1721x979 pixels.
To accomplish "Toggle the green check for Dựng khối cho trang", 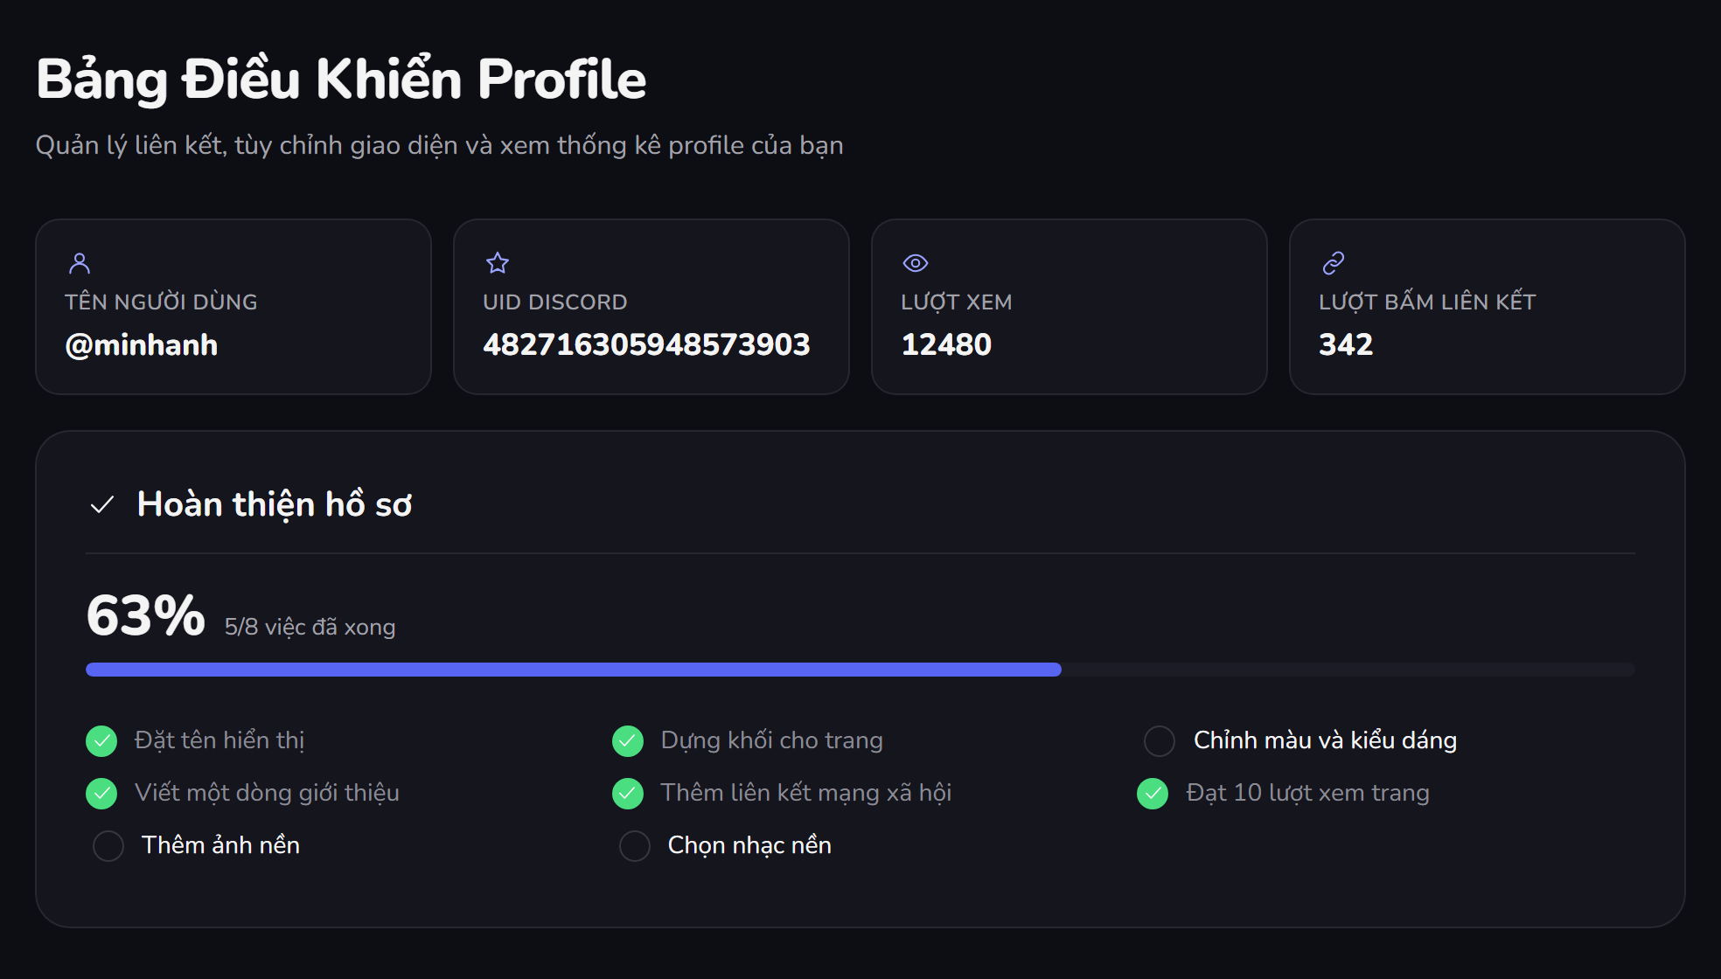I will pyautogui.click(x=628, y=741).
